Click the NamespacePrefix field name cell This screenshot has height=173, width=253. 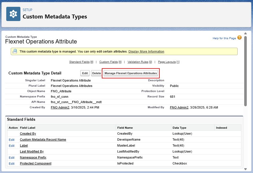click(x=130, y=157)
